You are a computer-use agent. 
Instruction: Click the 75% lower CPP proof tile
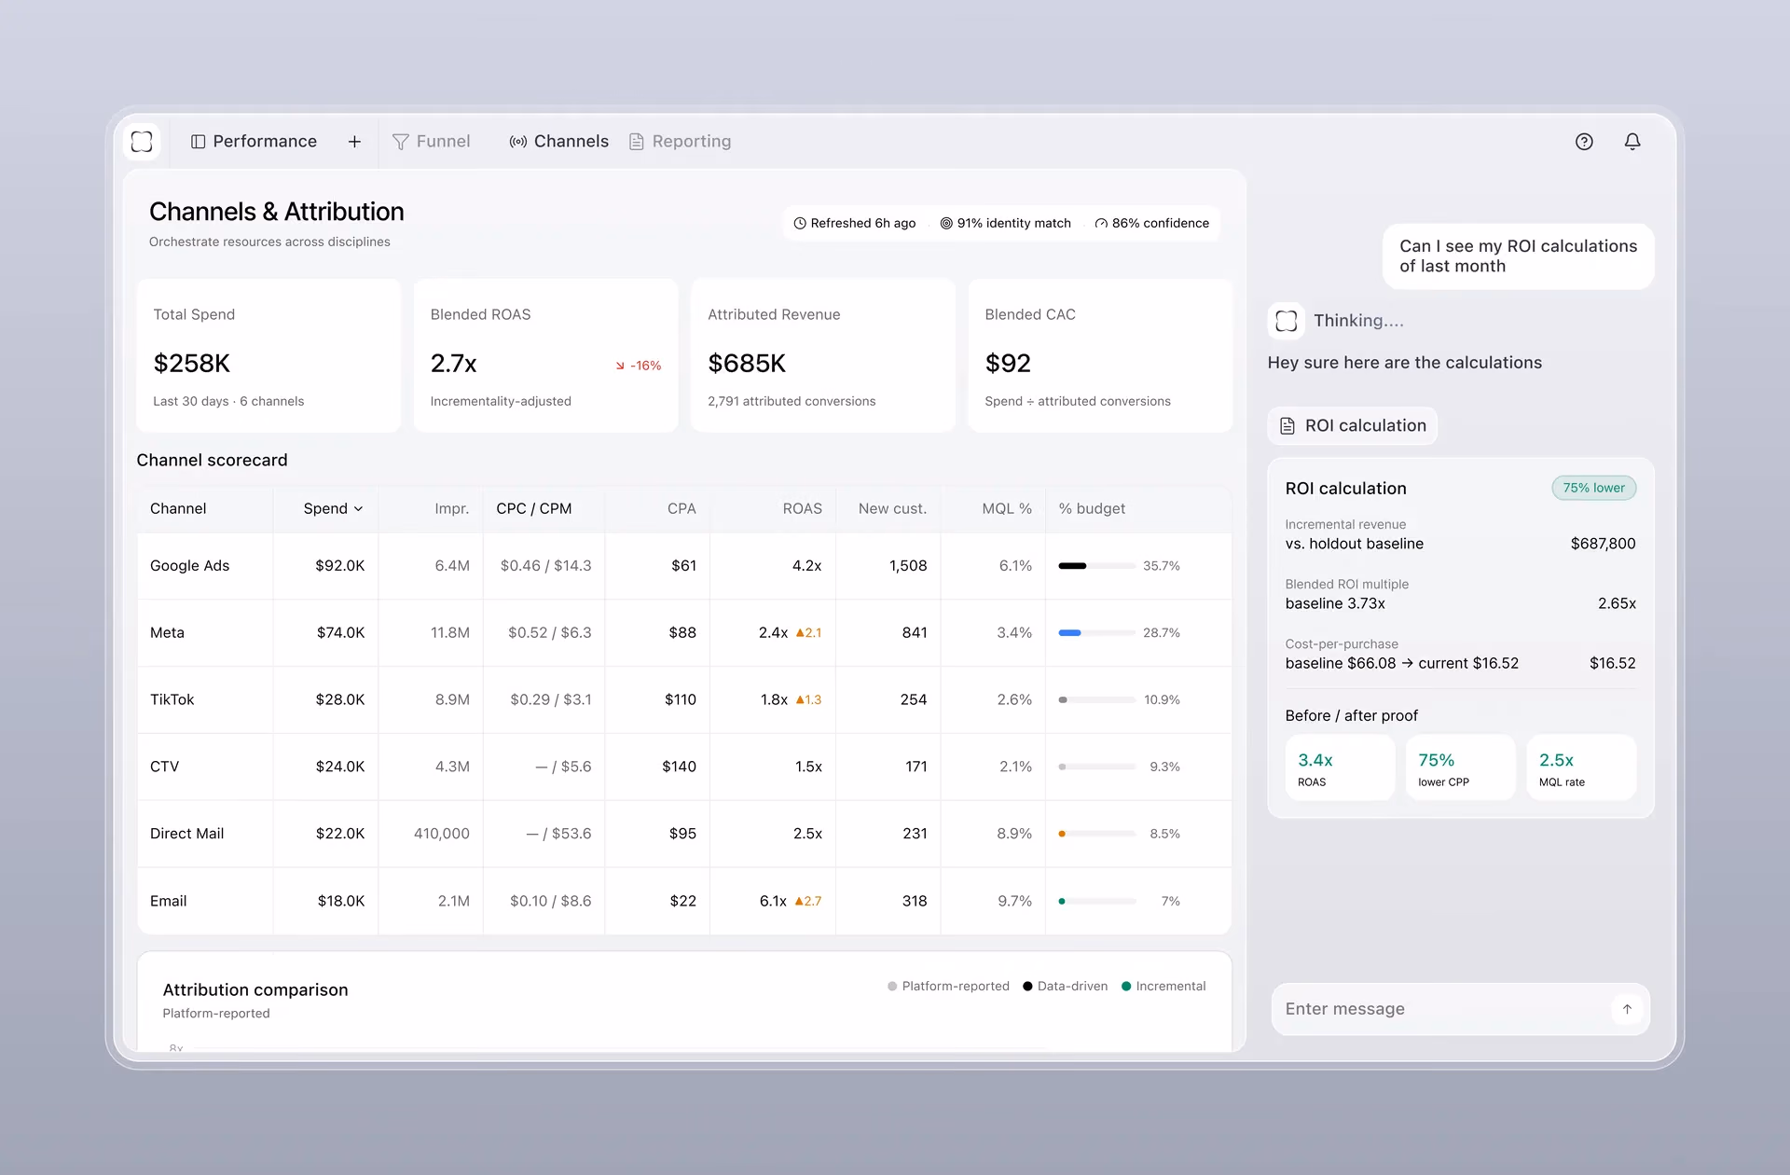coord(1460,768)
